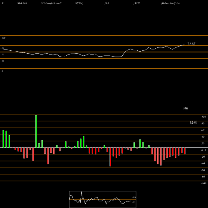208x208 pixels.
Task: Click the '70' label on RSI axis
Action: tap(3, 48)
